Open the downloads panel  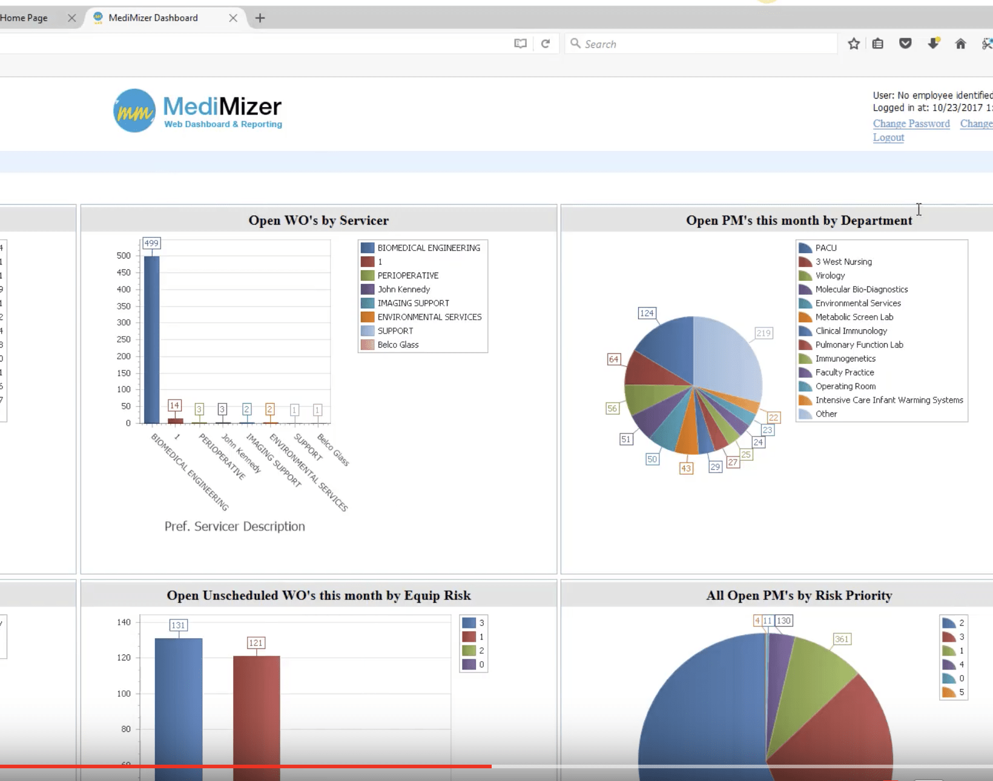tap(933, 43)
